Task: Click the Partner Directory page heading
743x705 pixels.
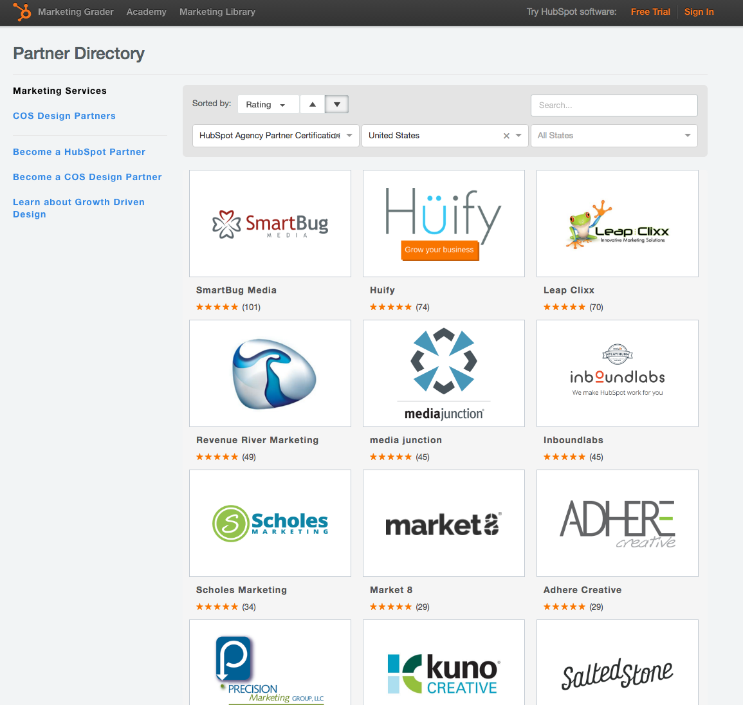Action: 78,53
